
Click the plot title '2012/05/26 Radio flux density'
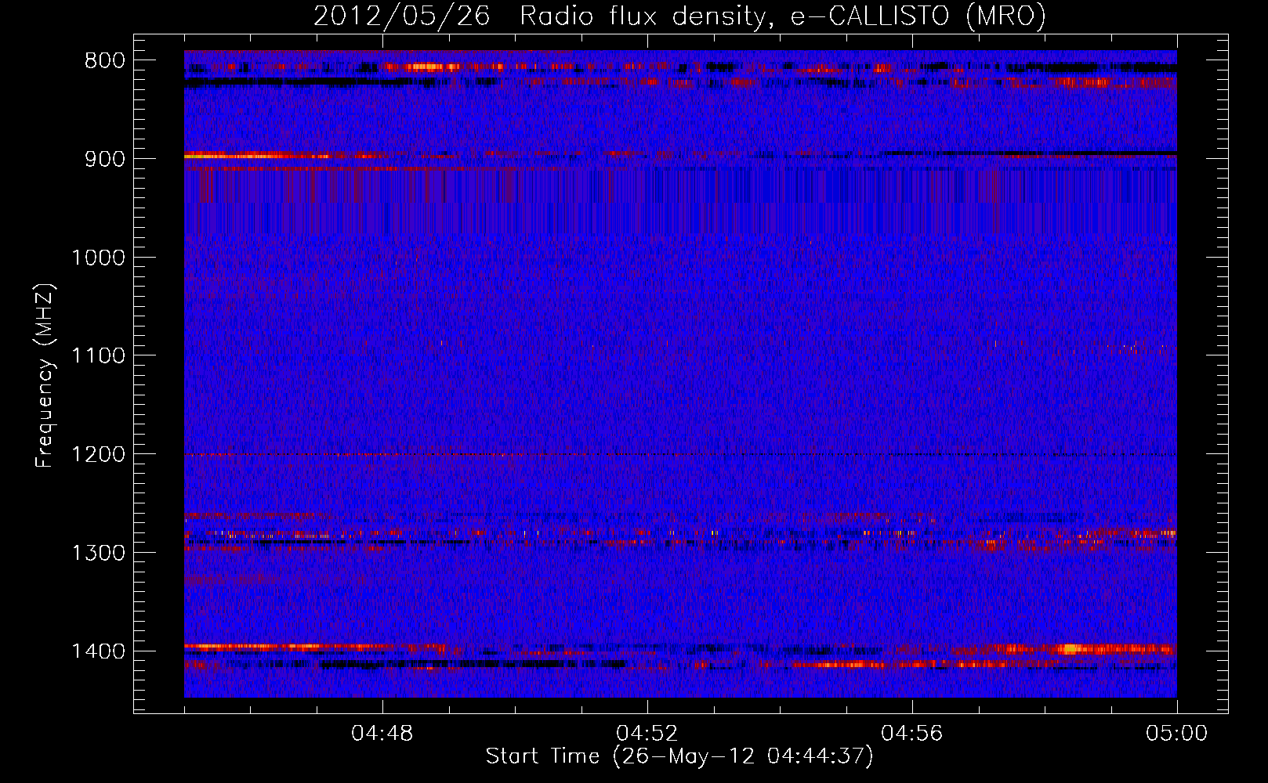point(679,16)
